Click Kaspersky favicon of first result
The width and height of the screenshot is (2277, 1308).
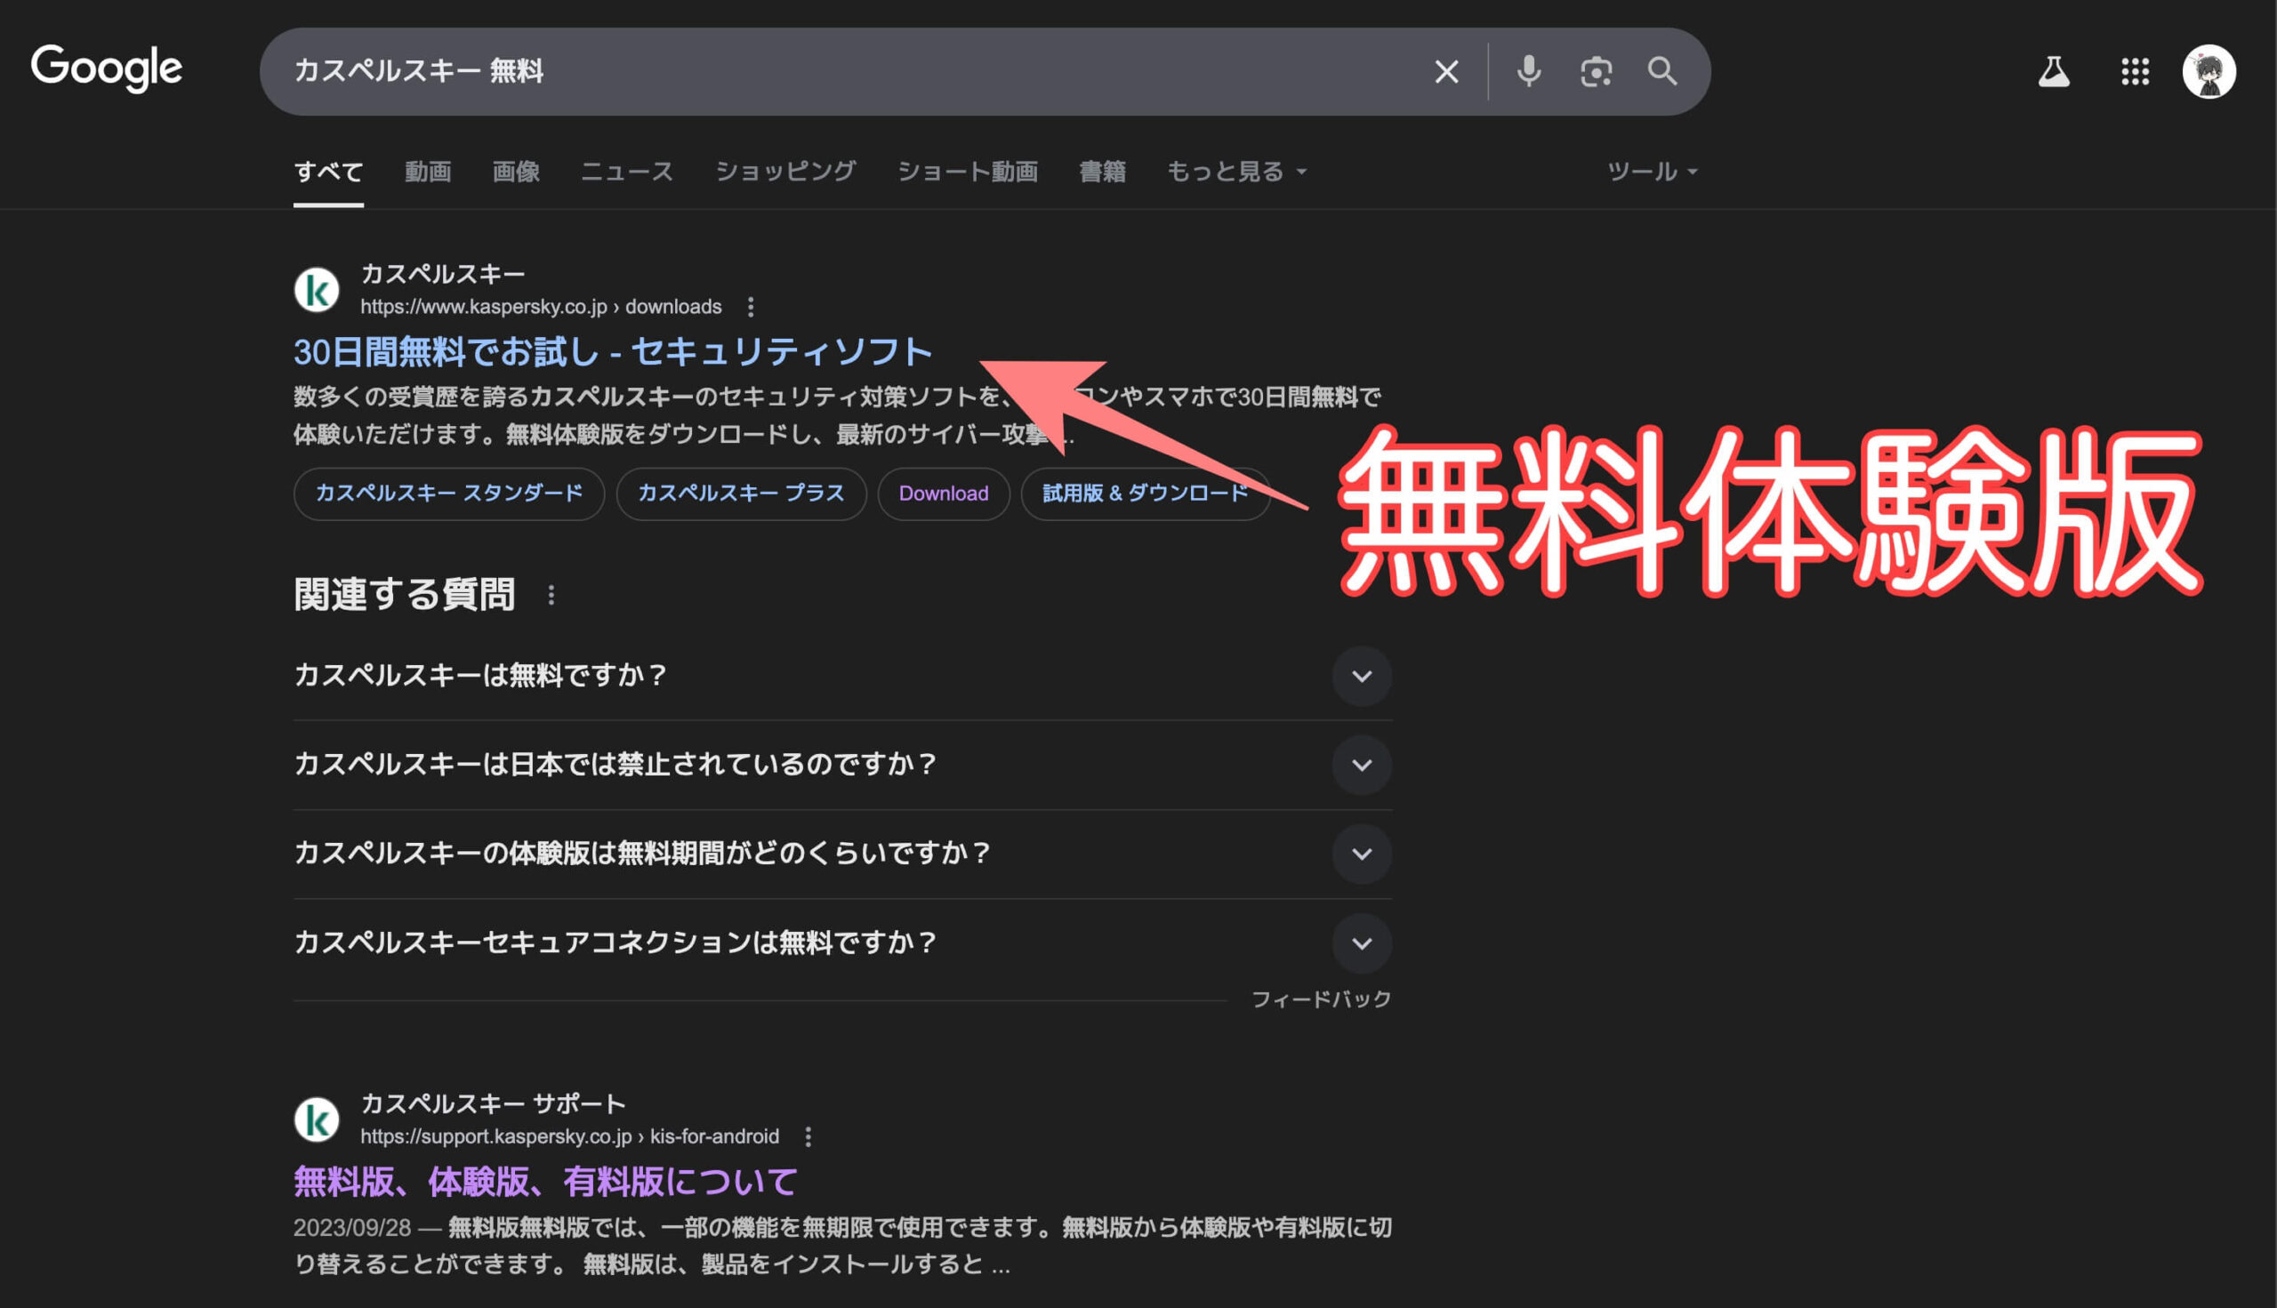pos(317,289)
